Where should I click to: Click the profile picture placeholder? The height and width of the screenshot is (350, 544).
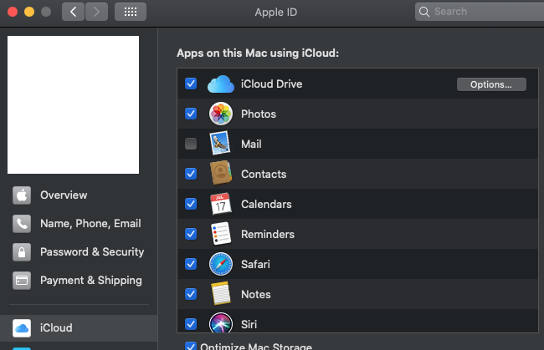click(x=73, y=105)
